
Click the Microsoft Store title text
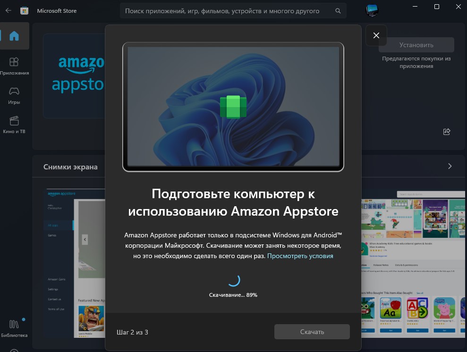click(57, 11)
